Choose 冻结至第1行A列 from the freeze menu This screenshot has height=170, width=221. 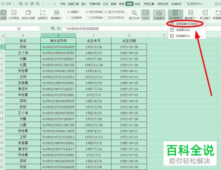[x=187, y=24]
